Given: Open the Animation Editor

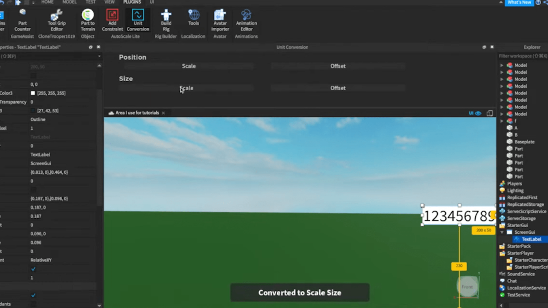Looking at the screenshot, I should click(246, 20).
